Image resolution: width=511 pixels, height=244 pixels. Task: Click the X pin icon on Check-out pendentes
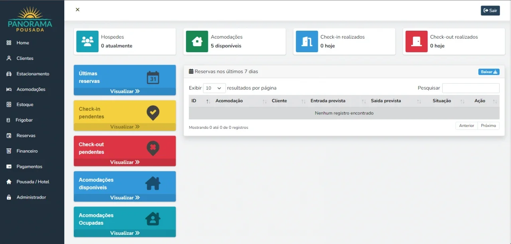pyautogui.click(x=153, y=148)
